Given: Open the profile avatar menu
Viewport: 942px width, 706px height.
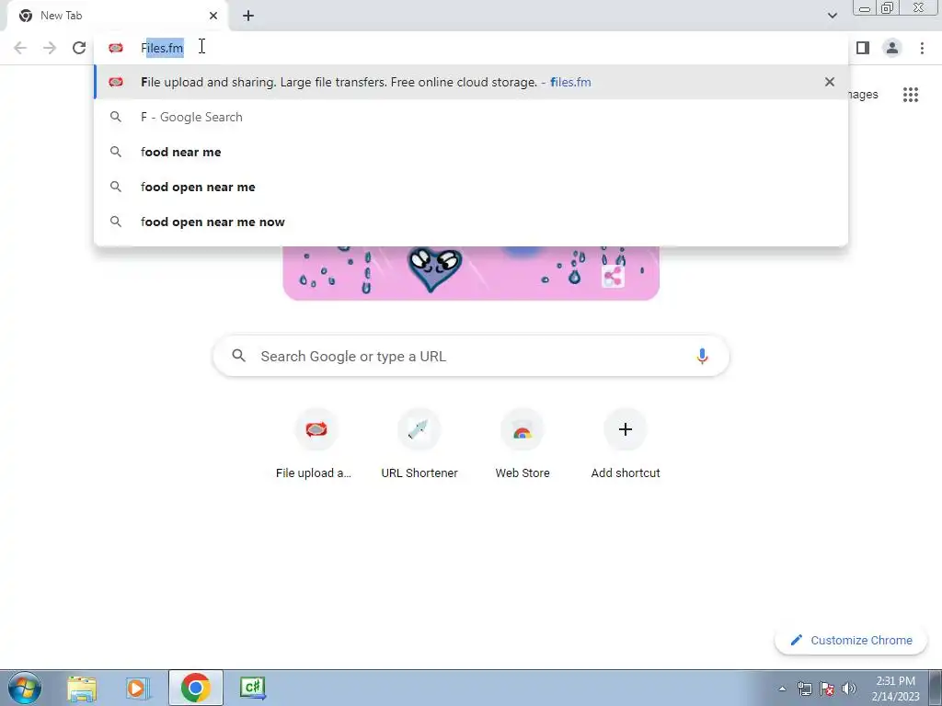Looking at the screenshot, I should (892, 48).
